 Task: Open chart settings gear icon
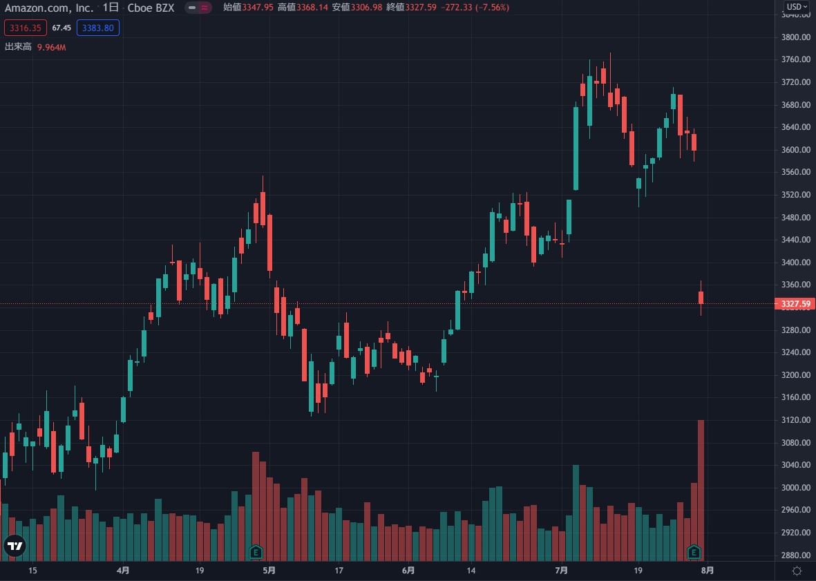796,571
